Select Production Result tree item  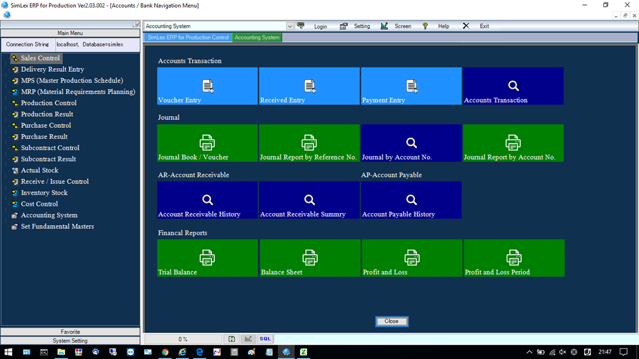pyautogui.click(x=47, y=114)
